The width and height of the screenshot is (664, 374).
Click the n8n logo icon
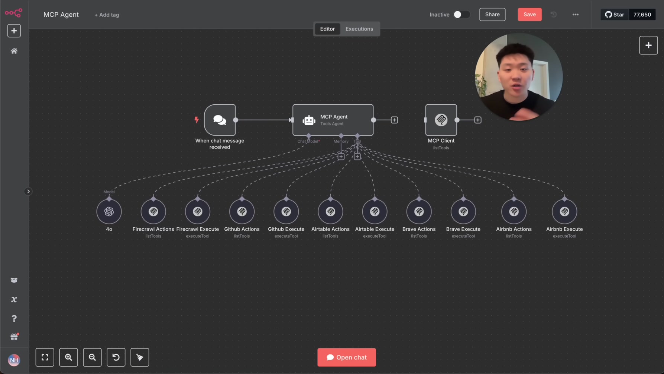[x=14, y=13]
